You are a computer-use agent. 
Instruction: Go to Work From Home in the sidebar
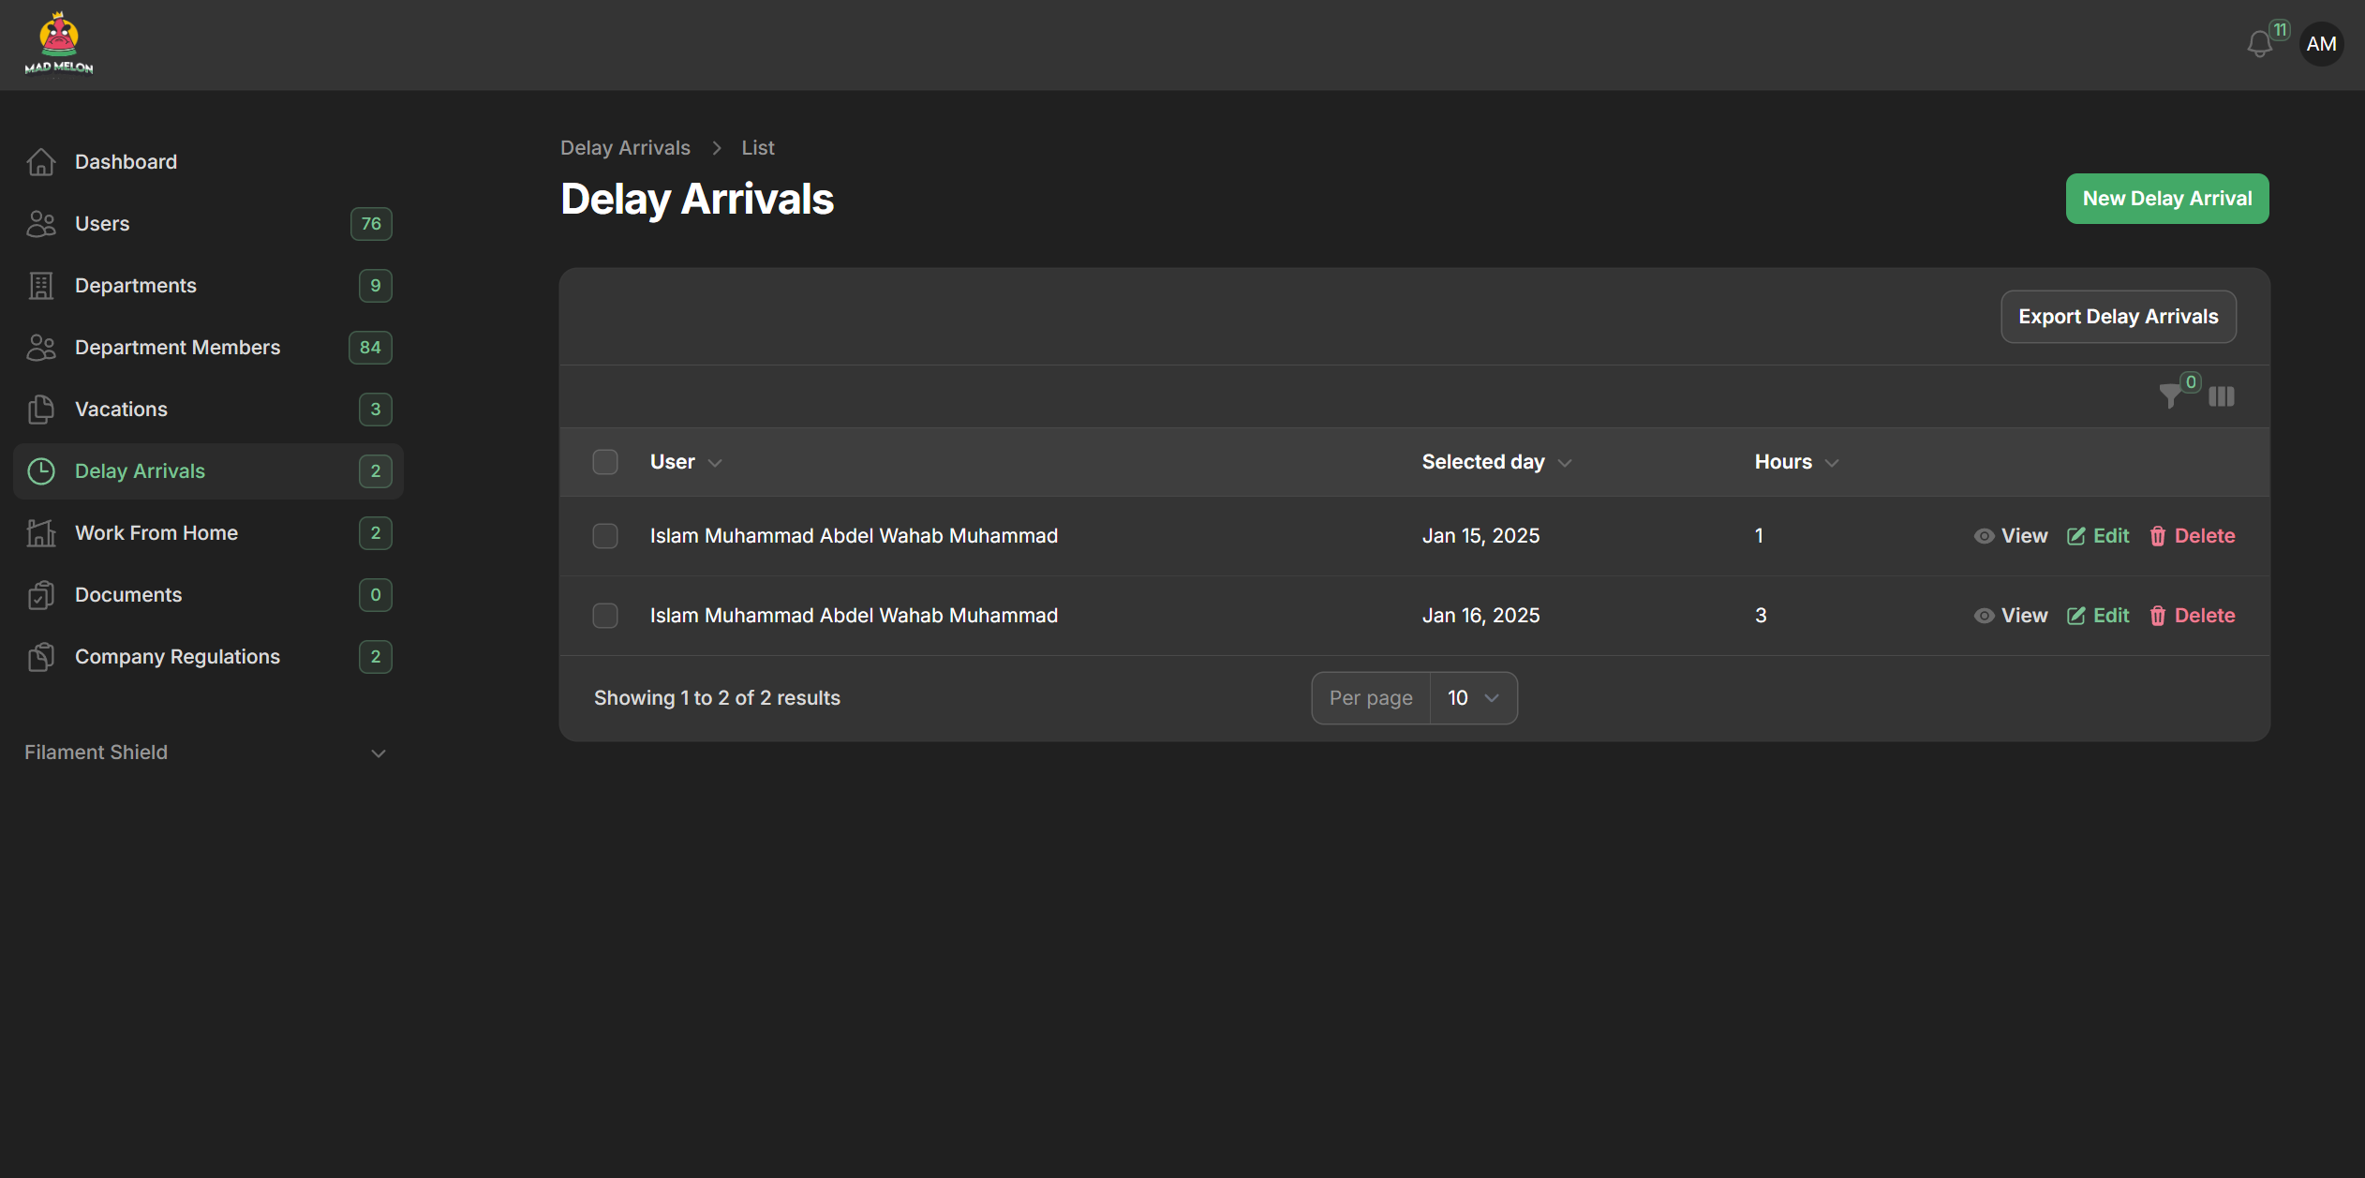coord(156,533)
